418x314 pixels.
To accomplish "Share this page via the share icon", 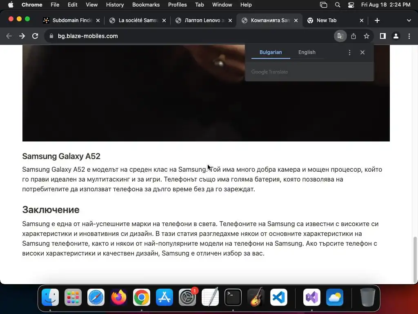I will tap(354, 36).
